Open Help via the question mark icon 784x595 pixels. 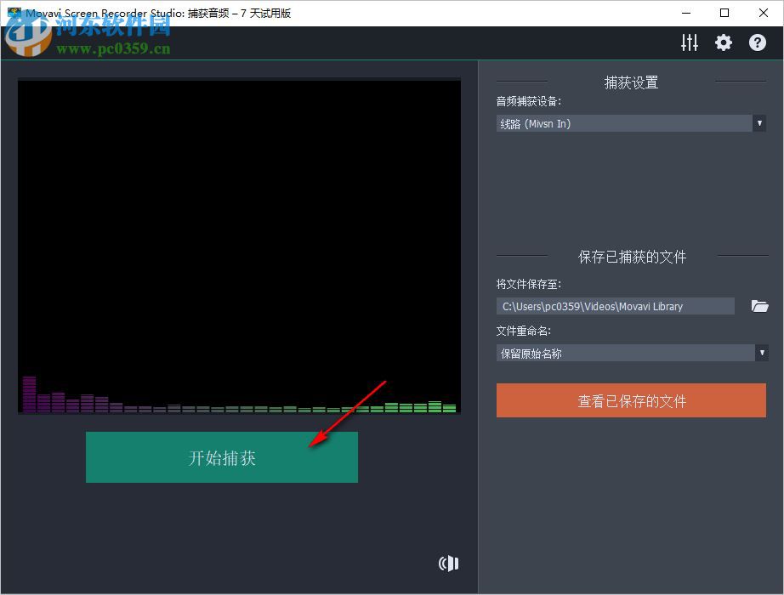coord(758,42)
